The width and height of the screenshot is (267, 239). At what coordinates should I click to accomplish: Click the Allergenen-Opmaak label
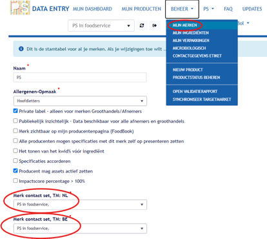point(35,92)
